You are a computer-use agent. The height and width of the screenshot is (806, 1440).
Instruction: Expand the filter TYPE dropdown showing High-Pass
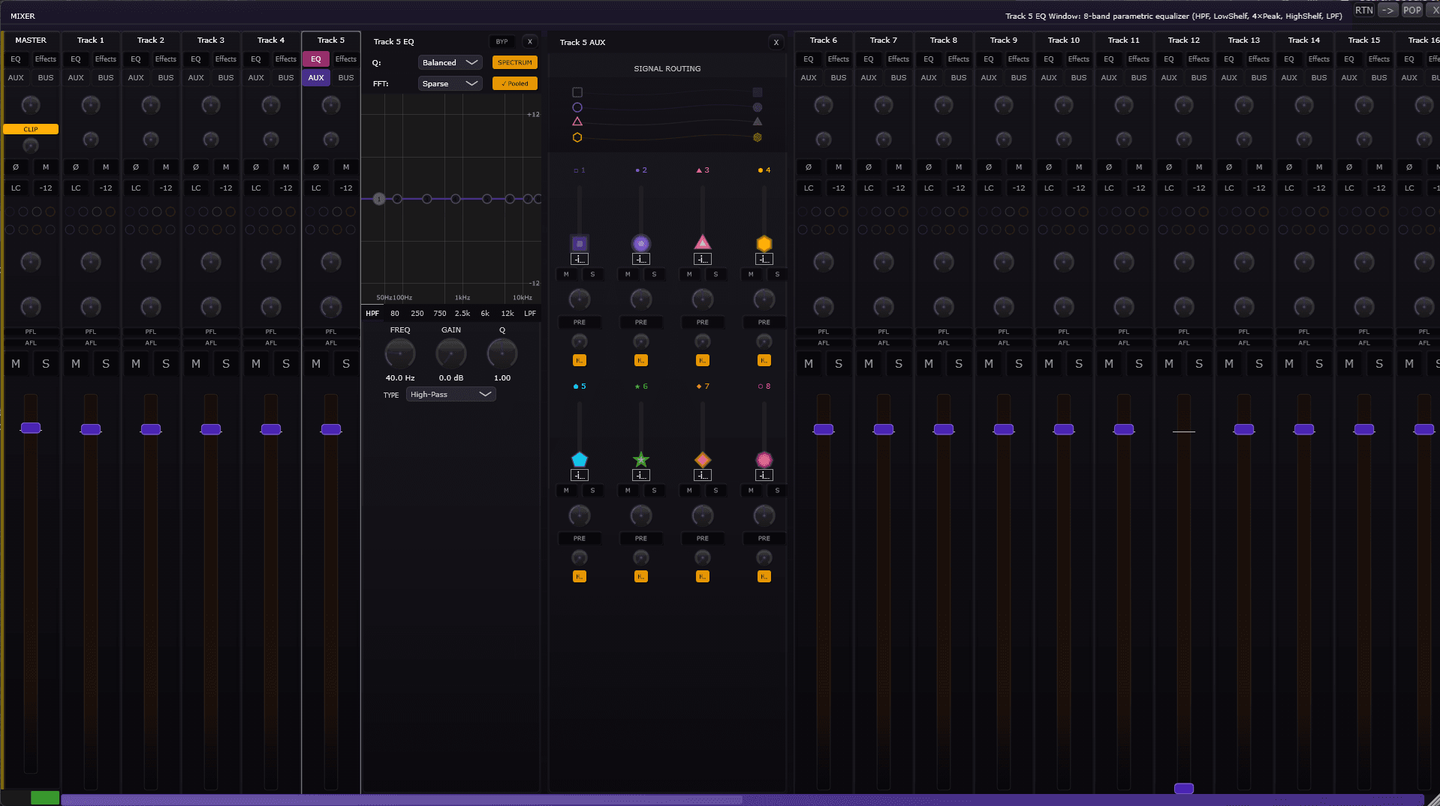(450, 394)
